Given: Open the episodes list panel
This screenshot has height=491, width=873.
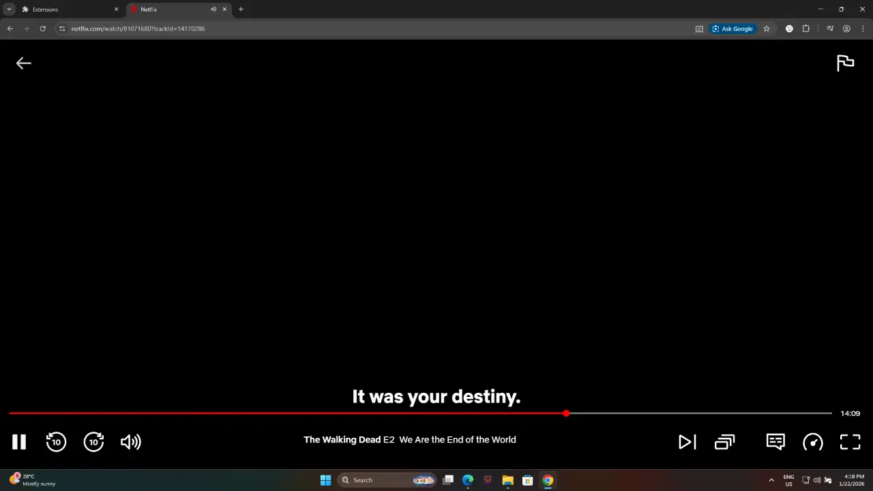Looking at the screenshot, I should [x=724, y=442].
